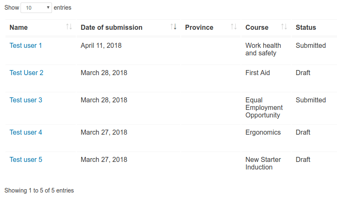The image size is (337, 198).
Task: Click the Date of submission sort arrows
Action: (174, 27)
